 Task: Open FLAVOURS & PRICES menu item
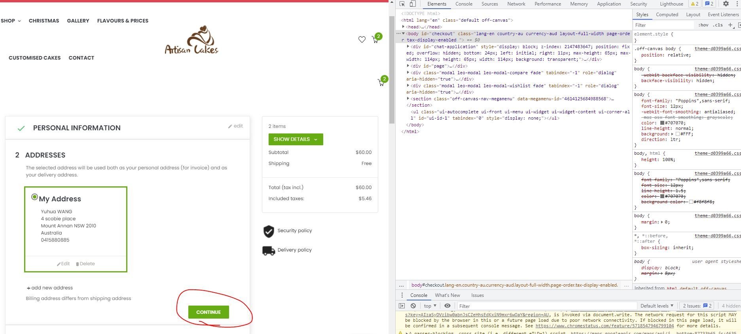[x=123, y=21]
